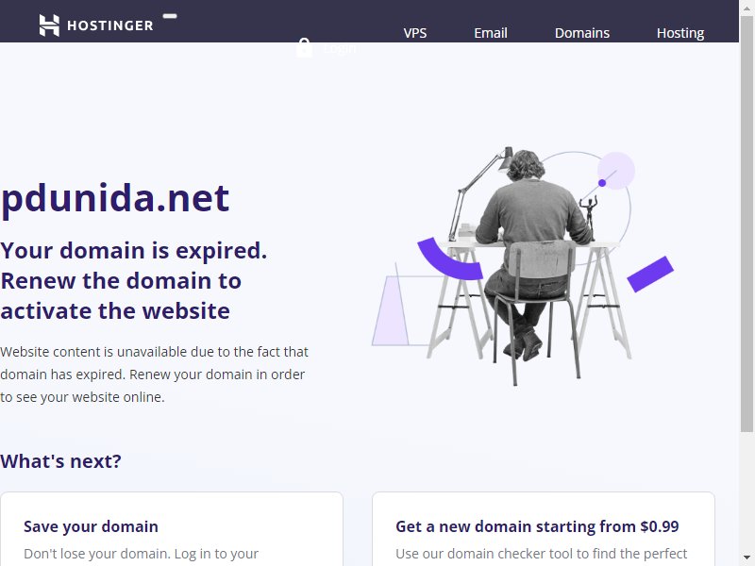
Task: Click the Your domain is expired headline
Action: point(134,281)
